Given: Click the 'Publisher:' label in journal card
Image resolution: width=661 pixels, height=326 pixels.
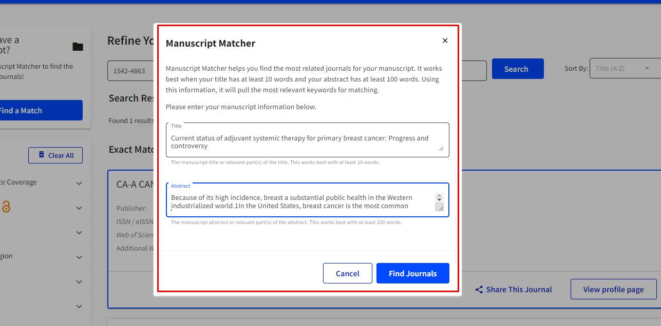Looking at the screenshot, I should point(131,208).
